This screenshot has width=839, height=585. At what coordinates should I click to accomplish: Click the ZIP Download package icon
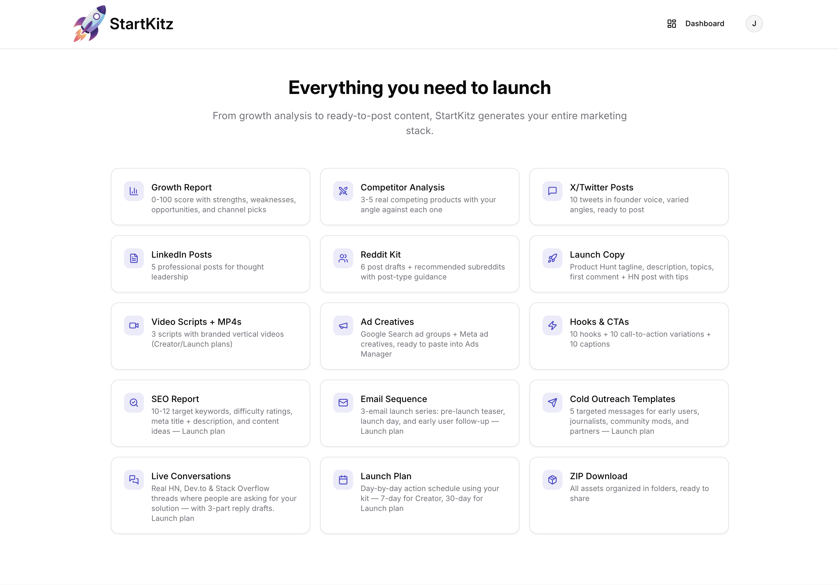point(552,480)
